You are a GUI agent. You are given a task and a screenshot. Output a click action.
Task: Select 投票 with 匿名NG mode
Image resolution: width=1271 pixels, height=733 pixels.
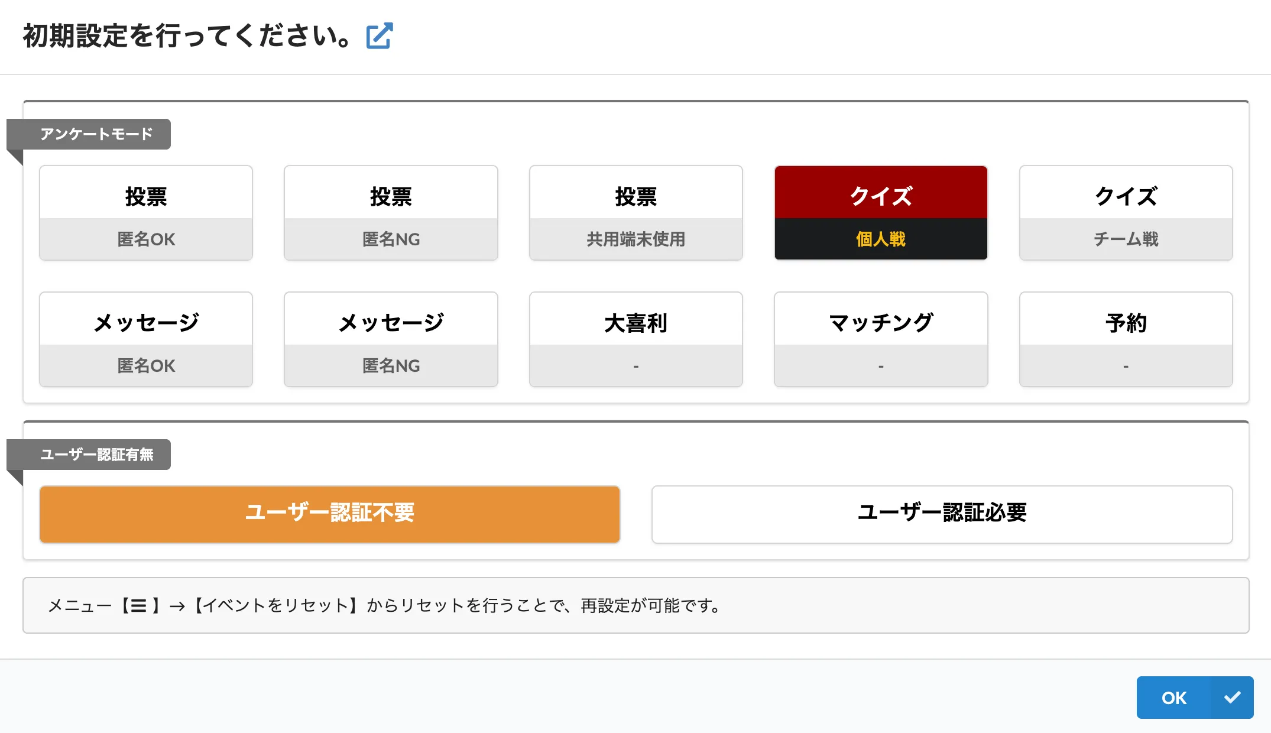pyautogui.click(x=390, y=213)
